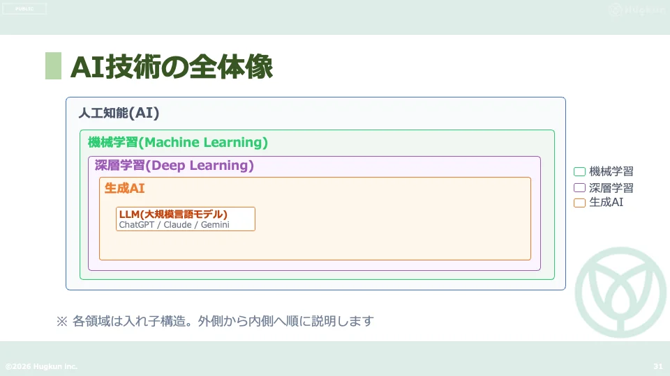Select the orange 生成AI heading
The image size is (670, 376).
124,188
